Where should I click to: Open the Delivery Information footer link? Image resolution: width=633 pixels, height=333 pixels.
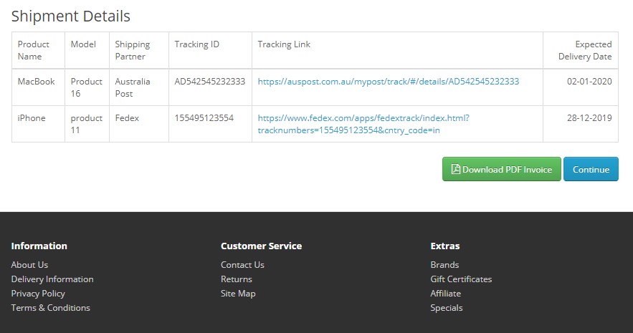pyautogui.click(x=52, y=279)
